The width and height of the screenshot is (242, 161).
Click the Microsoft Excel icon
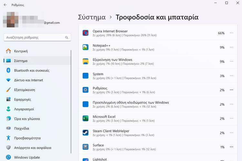point(86,118)
